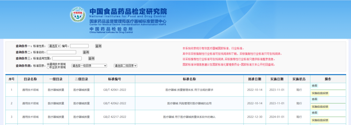This screenshot has width=351, height=125.
Task: Click the 标准名称 input field
Action: 61,52
